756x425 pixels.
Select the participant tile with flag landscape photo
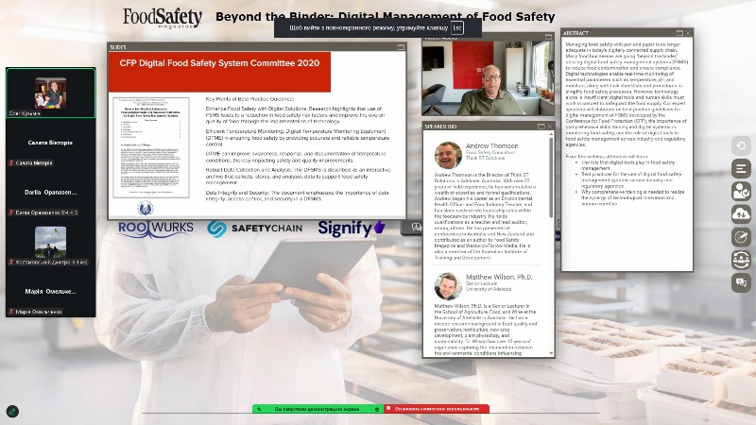point(51,243)
